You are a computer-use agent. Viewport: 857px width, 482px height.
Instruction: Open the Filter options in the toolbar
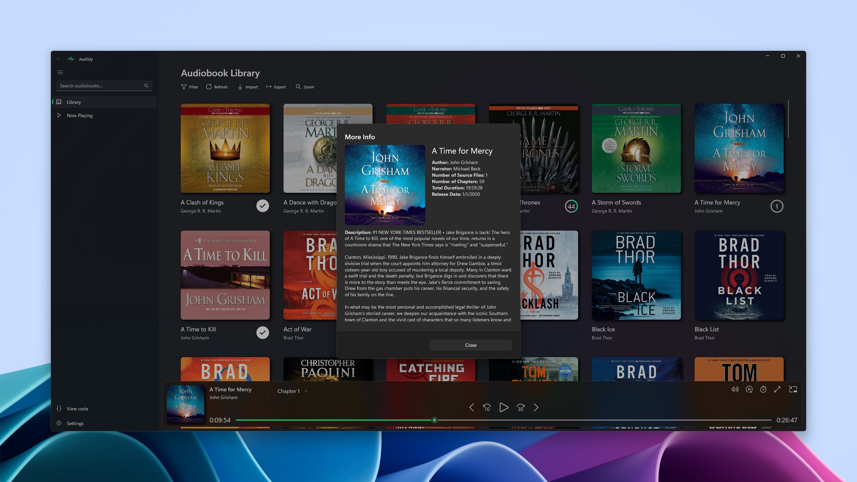tap(189, 87)
